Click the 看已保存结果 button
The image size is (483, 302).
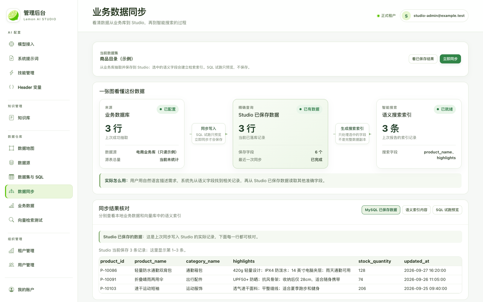tap(423, 59)
